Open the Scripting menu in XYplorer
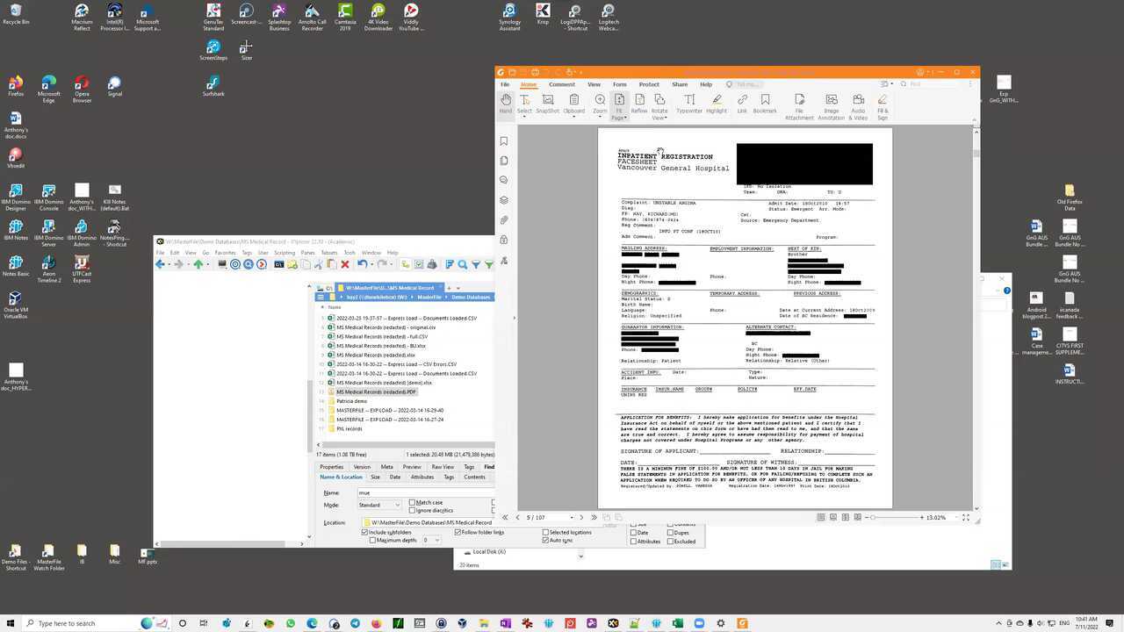The image size is (1124, 632). [x=285, y=253]
